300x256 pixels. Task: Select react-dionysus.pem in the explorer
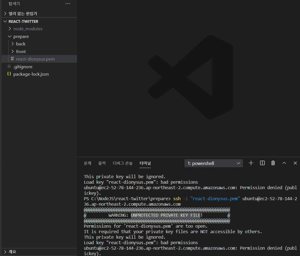(x=39, y=59)
